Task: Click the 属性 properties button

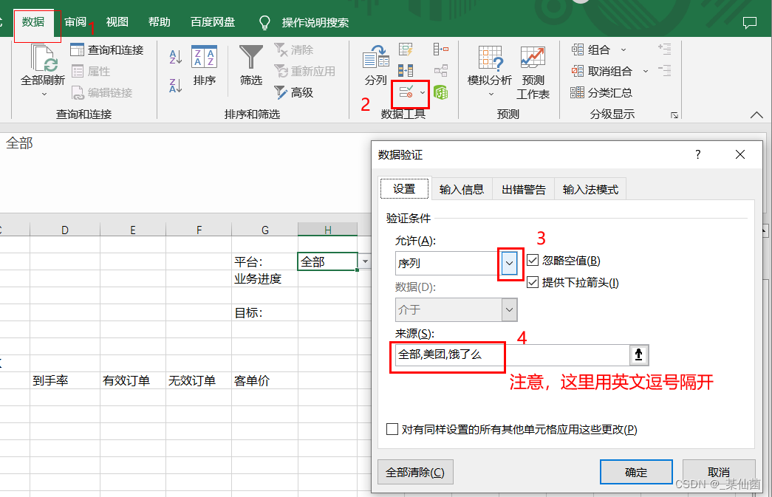Action: point(91,72)
